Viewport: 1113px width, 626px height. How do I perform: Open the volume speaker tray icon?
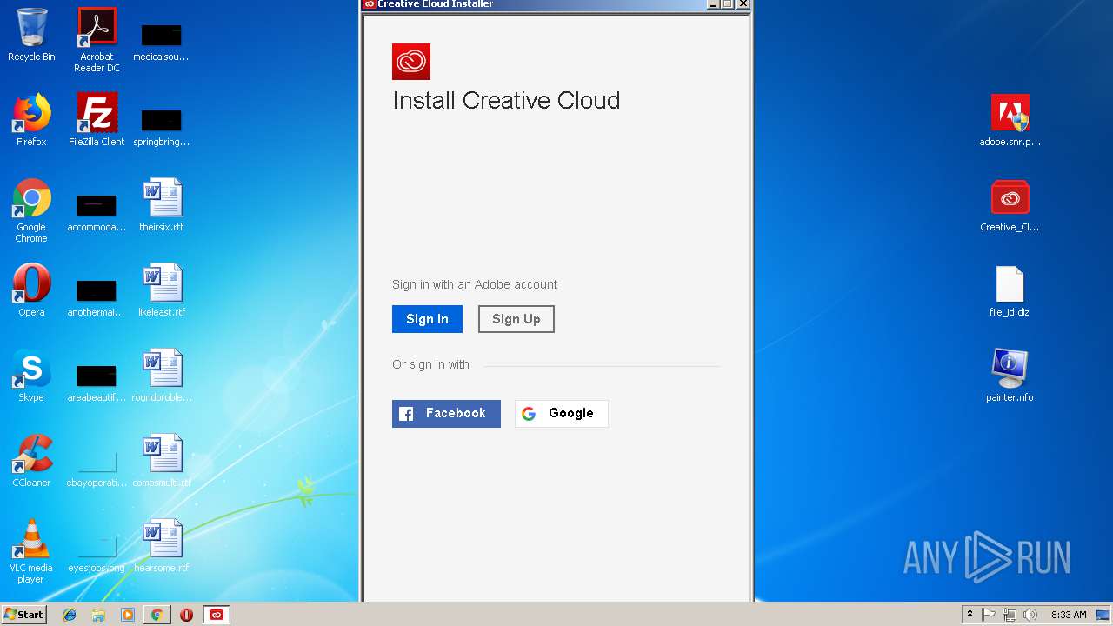[x=1030, y=615]
